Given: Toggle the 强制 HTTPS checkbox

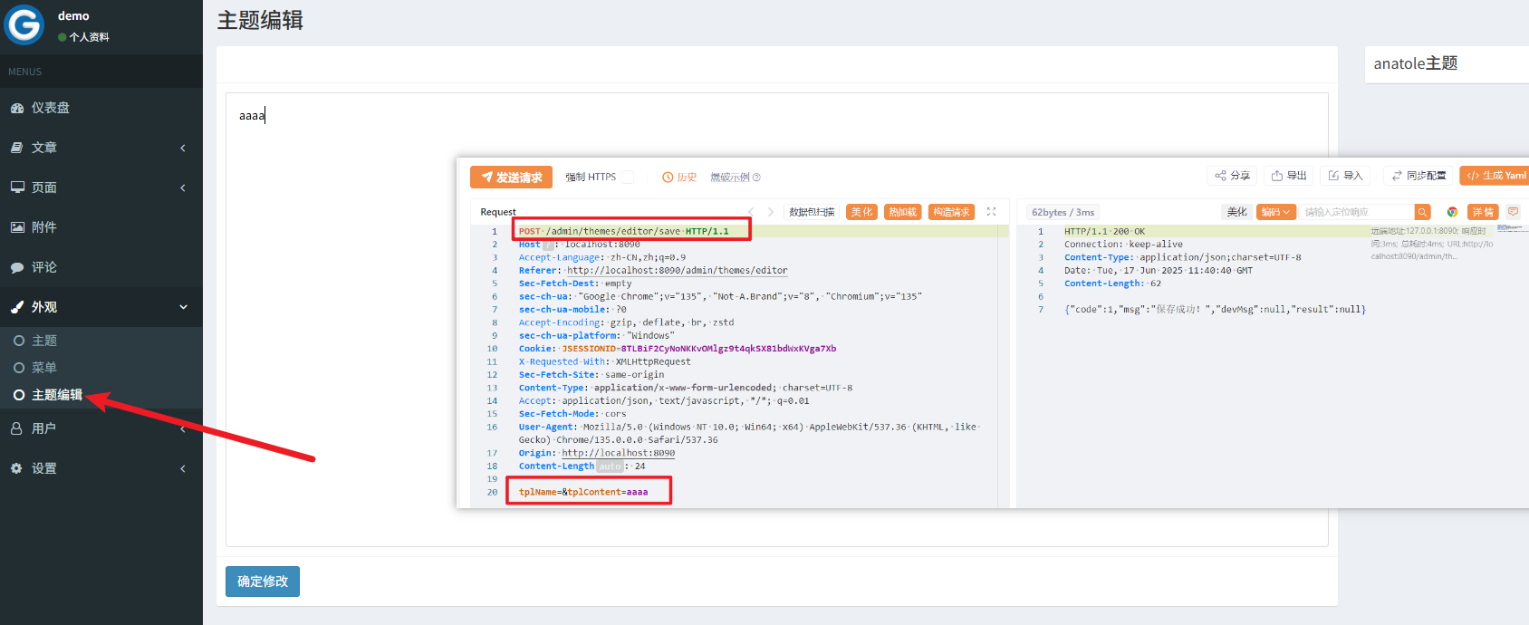Looking at the screenshot, I should 628,178.
